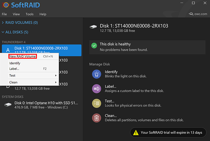Click the Identify disk light icon
The image size is (210, 141).
coord(96,74)
